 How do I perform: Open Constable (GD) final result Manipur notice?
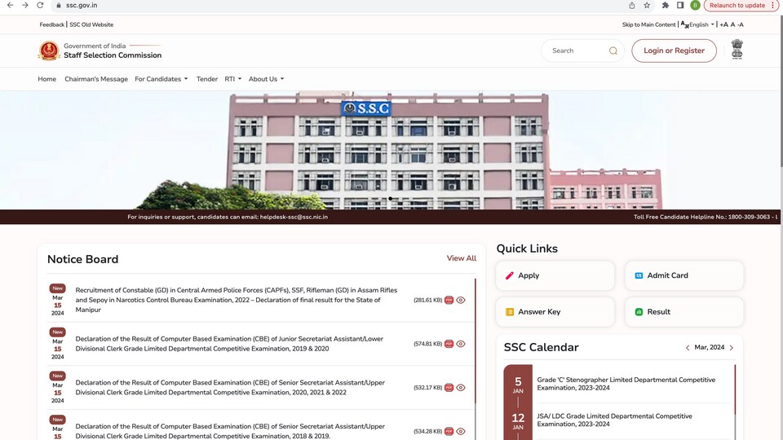tap(237, 300)
